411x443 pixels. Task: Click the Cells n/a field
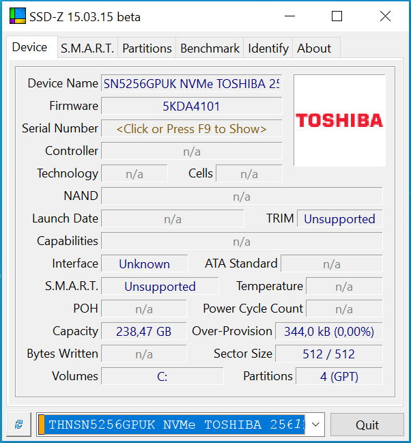click(x=249, y=174)
